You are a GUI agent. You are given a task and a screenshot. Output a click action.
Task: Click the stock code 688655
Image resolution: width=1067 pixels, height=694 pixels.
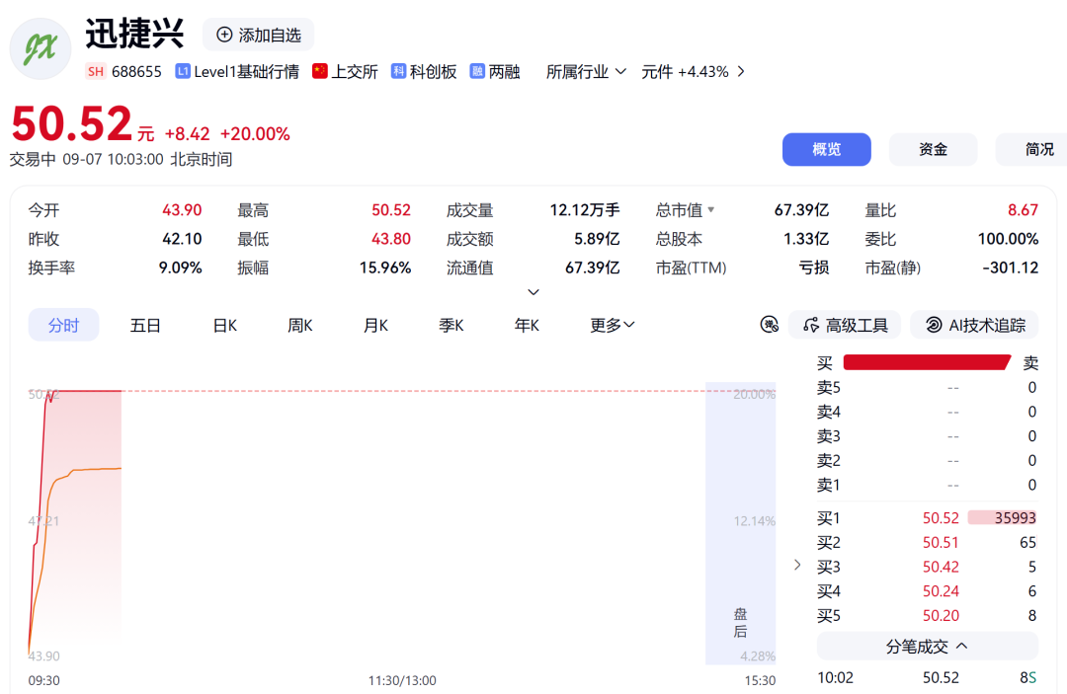point(136,71)
